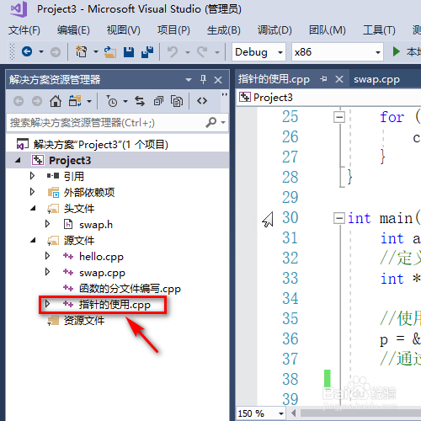The width and height of the screenshot is (421, 421).
Task: Click the horizontal scrollbar left arrow in editor
Action: coord(294,413)
